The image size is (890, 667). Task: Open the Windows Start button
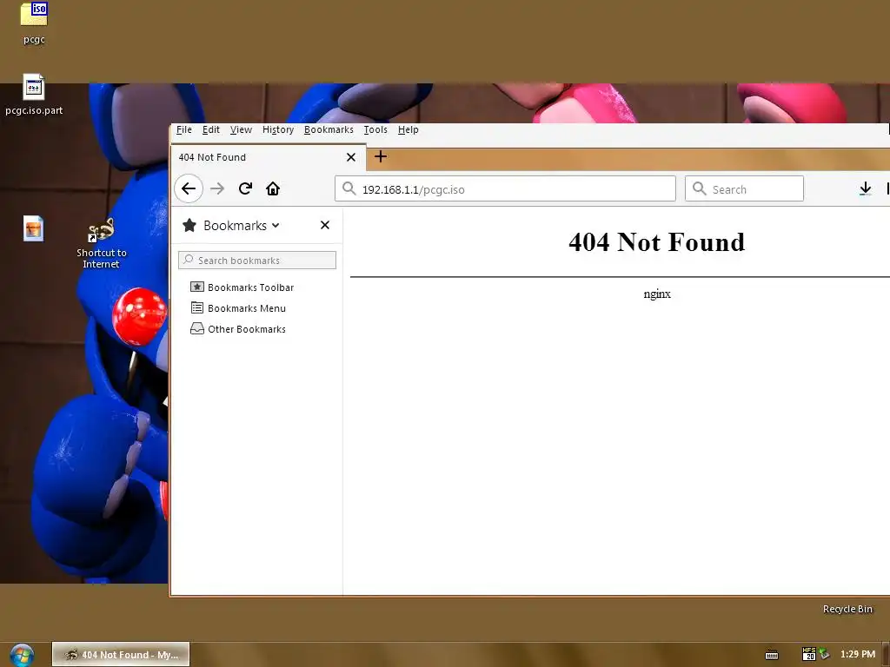click(x=22, y=655)
